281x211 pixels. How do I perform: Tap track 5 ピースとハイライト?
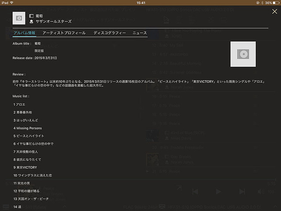coord(29,136)
